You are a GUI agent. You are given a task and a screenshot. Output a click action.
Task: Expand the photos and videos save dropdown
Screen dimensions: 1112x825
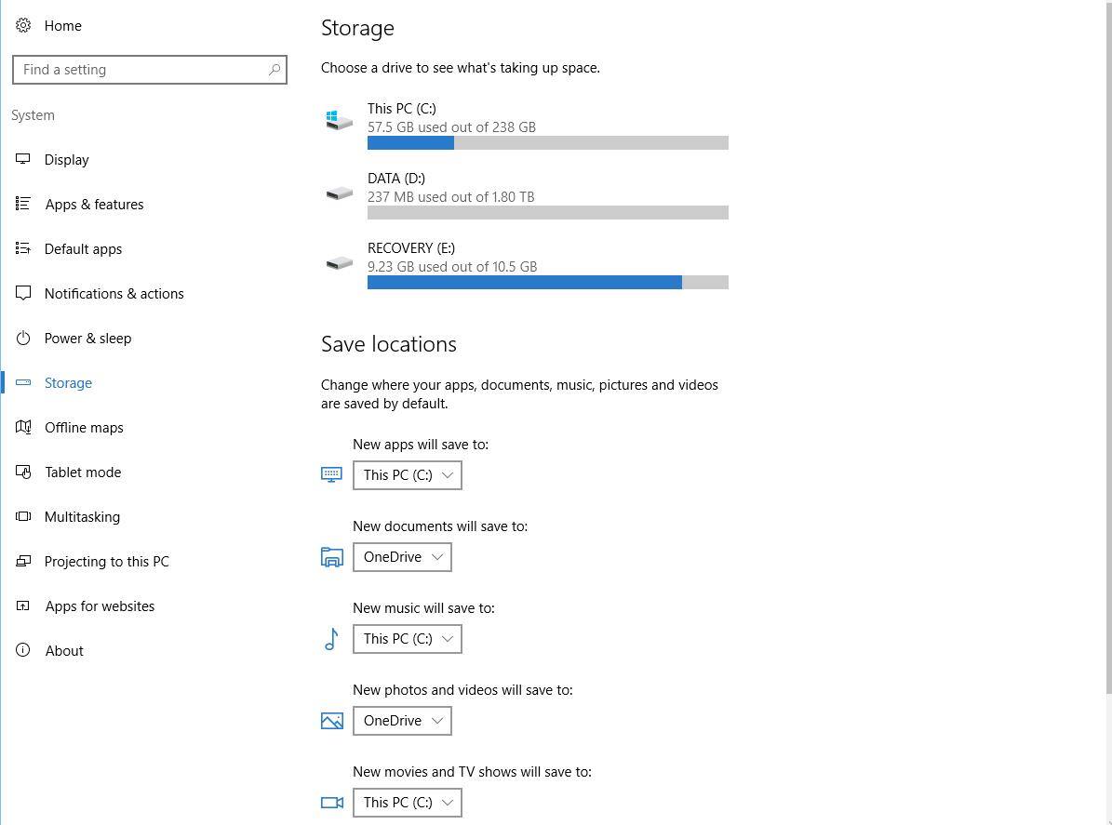[x=401, y=720]
